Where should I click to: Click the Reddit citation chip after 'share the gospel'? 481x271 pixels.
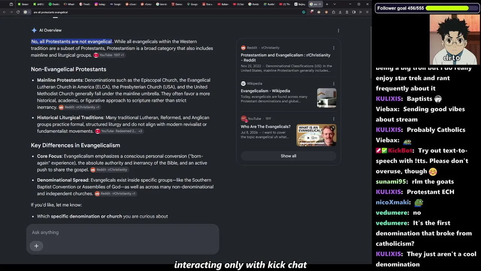[x=109, y=170]
